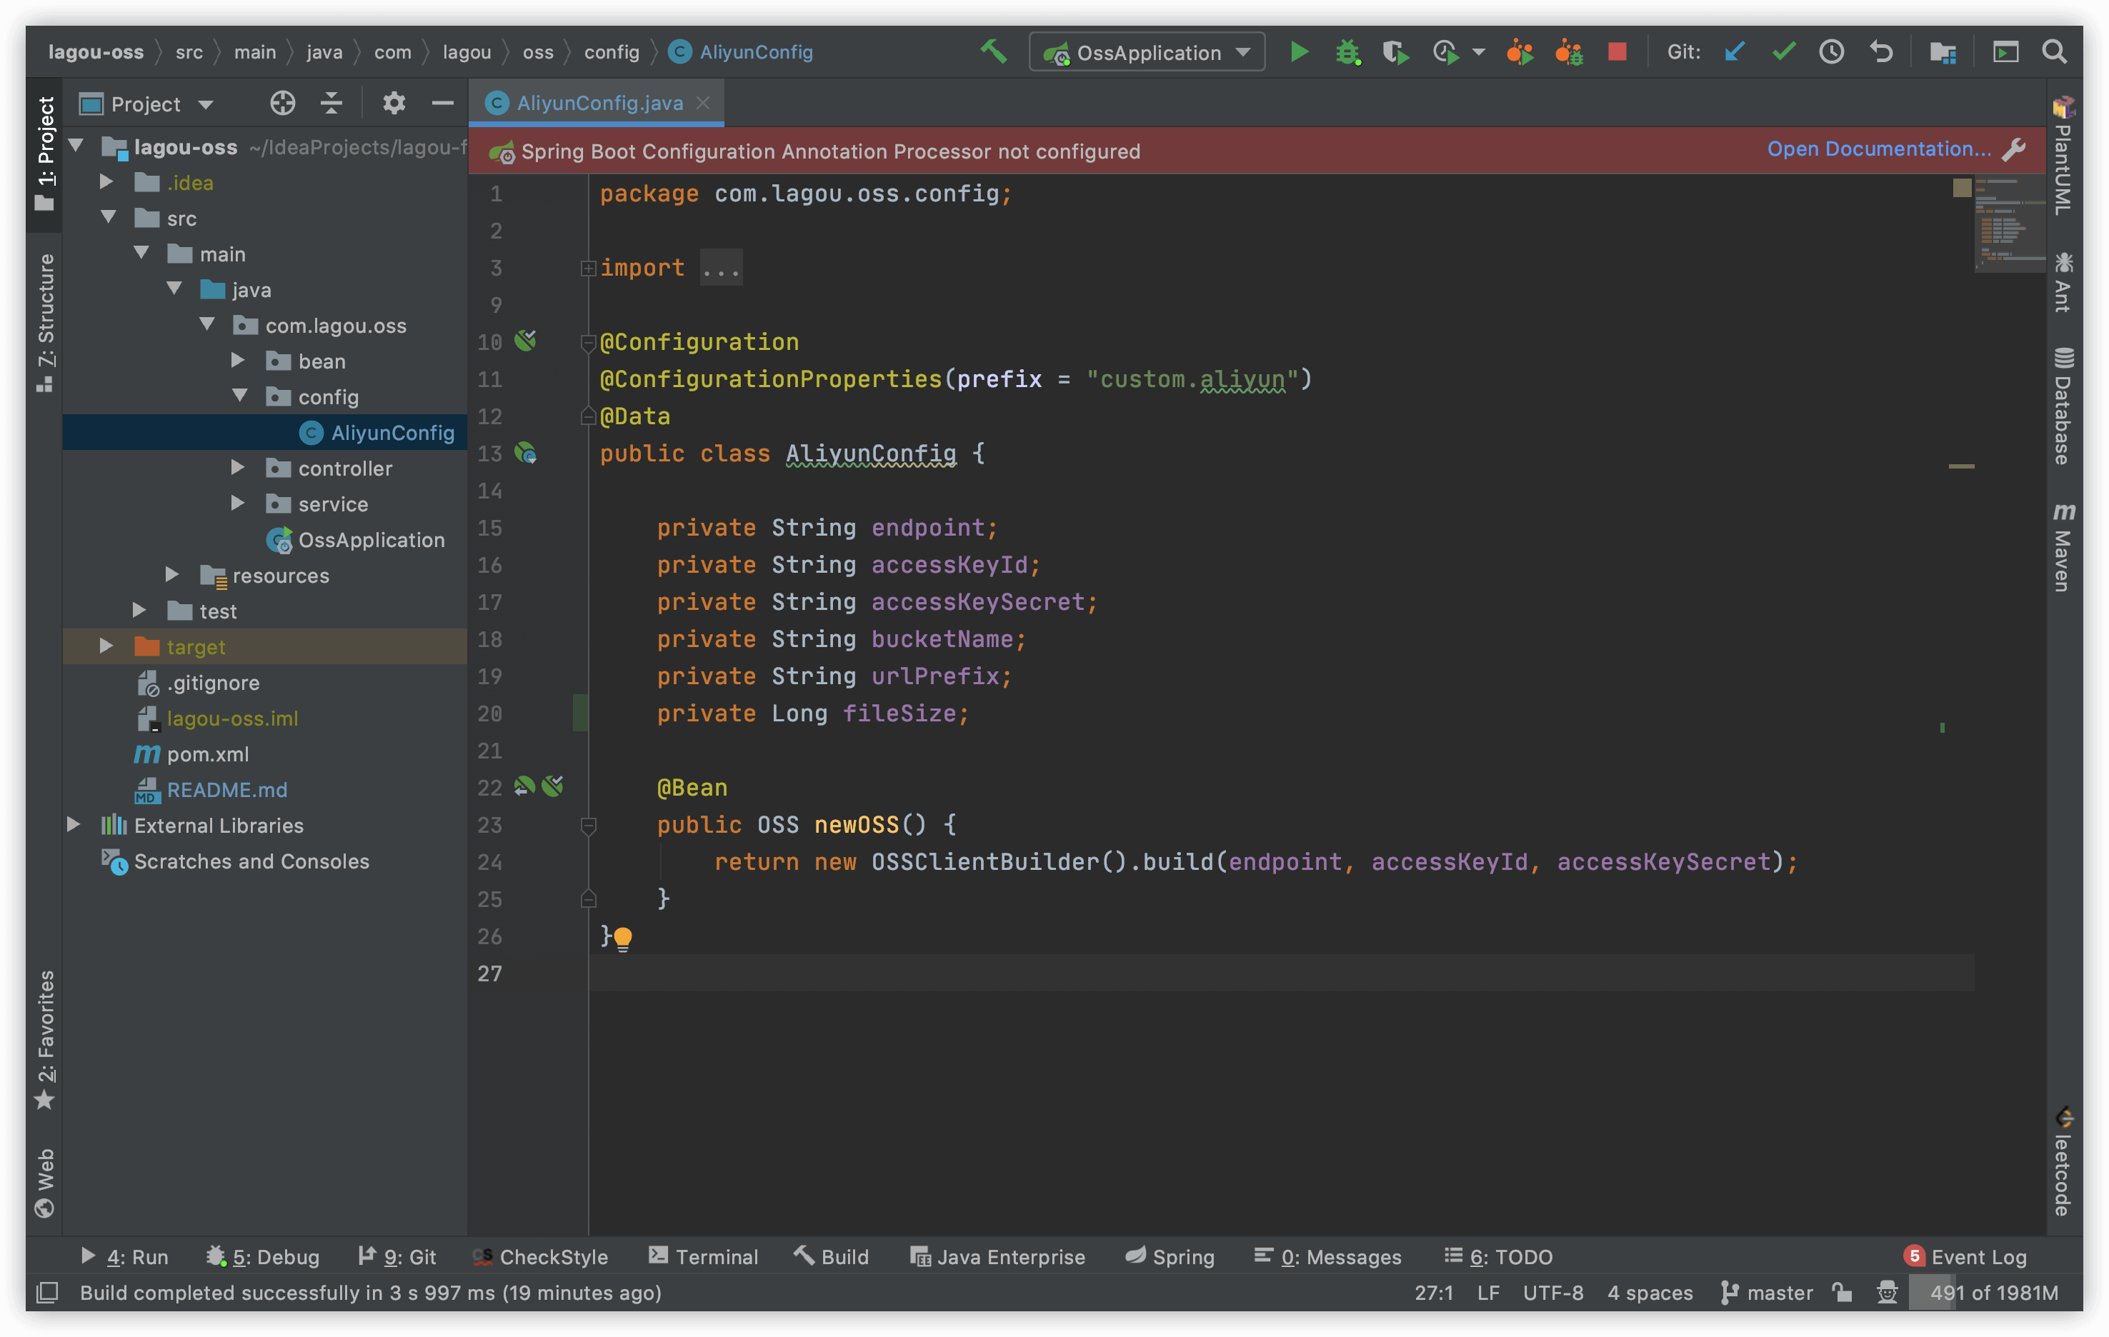
Task: Run OssApplication with the green play button
Action: click(1300, 51)
